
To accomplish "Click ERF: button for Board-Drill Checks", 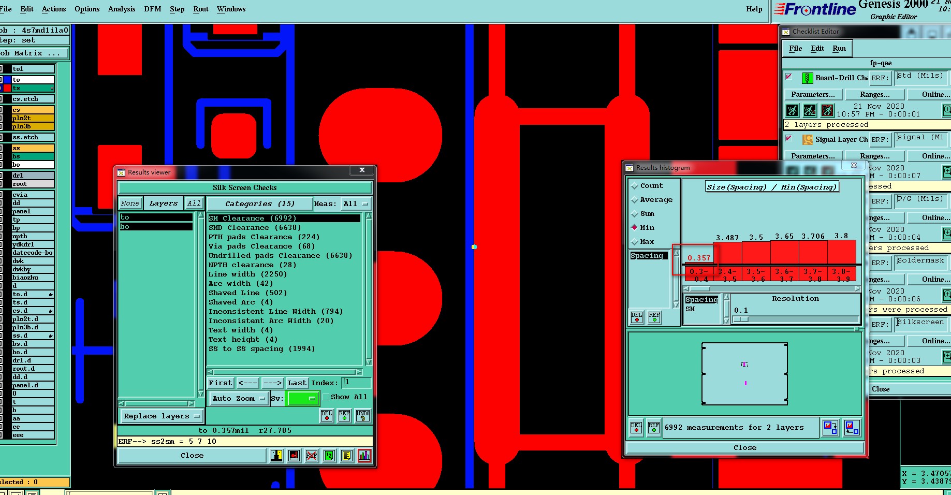I will pyautogui.click(x=880, y=78).
